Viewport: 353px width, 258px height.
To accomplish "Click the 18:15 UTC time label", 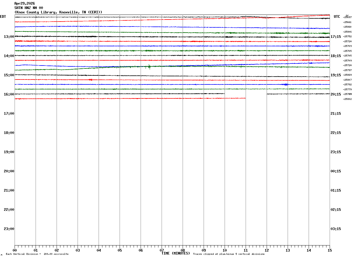I will point(336,56).
